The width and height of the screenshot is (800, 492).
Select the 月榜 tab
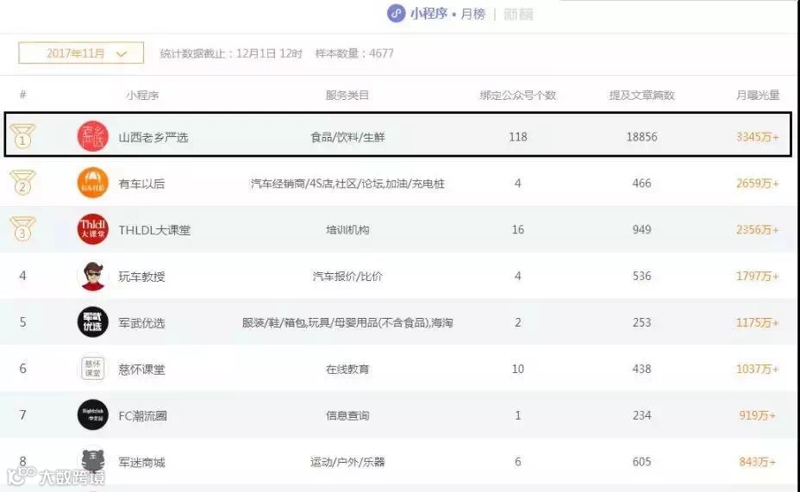[473, 14]
